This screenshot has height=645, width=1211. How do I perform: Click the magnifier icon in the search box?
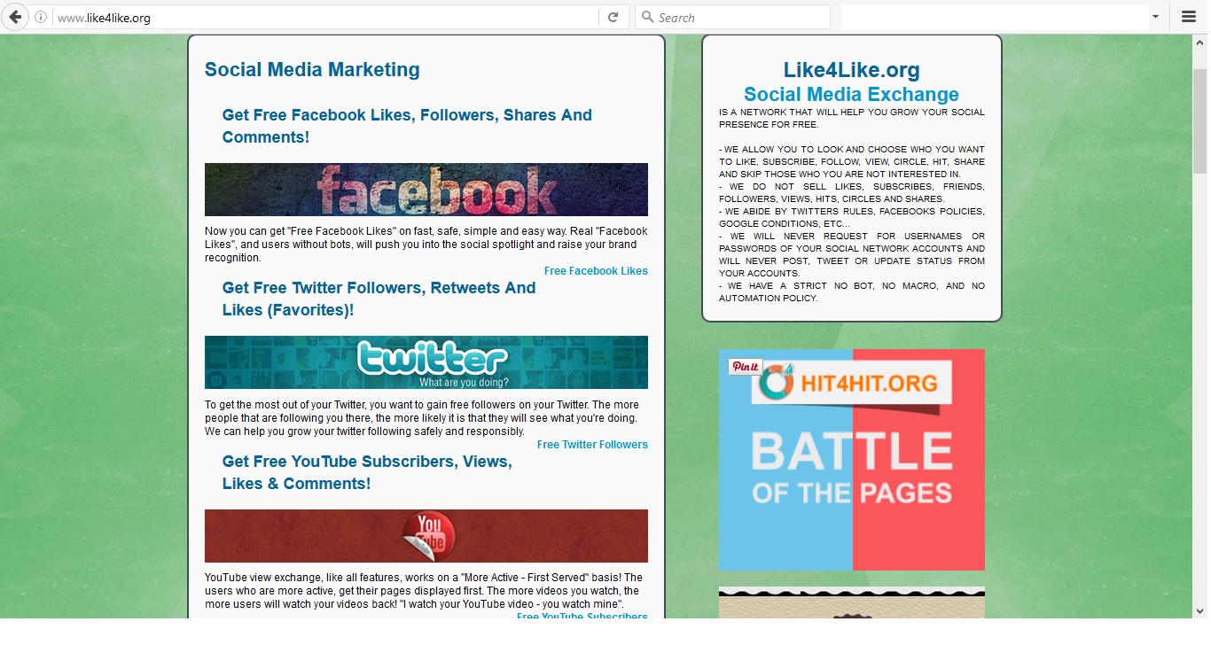647,17
